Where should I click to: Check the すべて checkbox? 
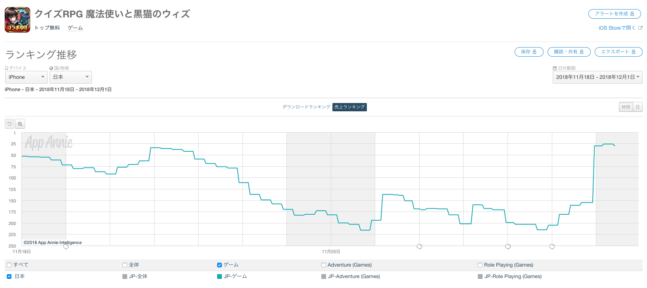point(9,265)
